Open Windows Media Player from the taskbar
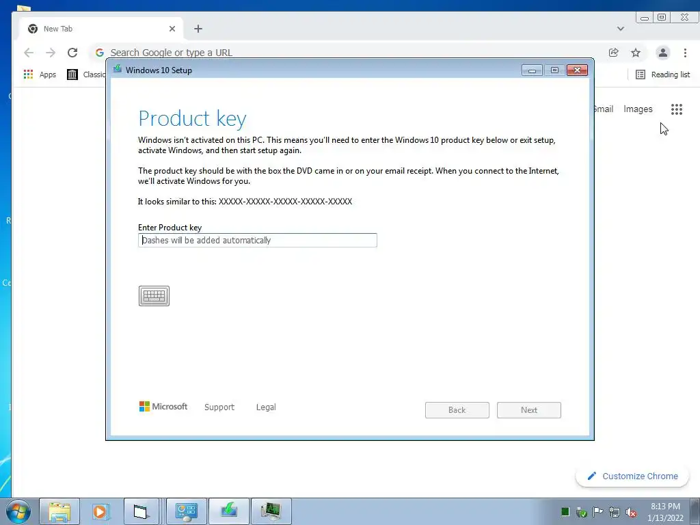700x525 pixels. click(100, 511)
